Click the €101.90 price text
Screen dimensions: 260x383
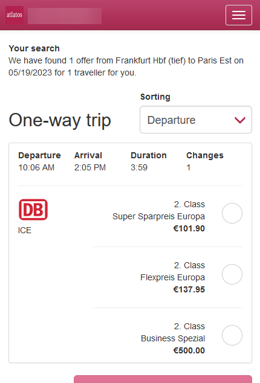[x=189, y=228]
